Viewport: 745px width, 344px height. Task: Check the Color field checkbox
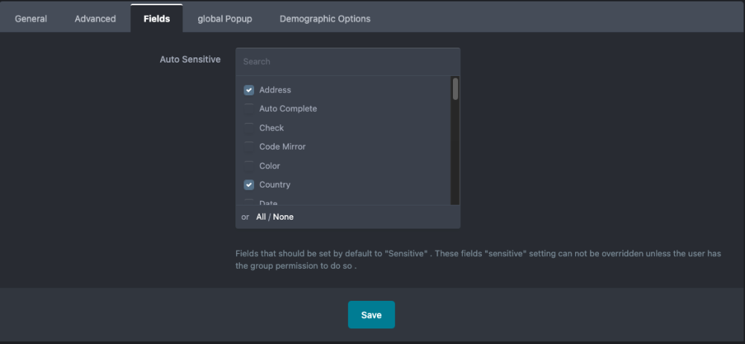point(249,166)
